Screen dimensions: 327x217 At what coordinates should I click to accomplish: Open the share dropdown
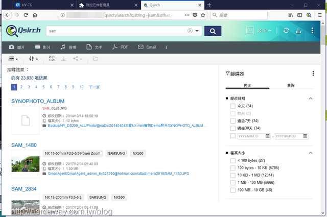tap(77, 59)
